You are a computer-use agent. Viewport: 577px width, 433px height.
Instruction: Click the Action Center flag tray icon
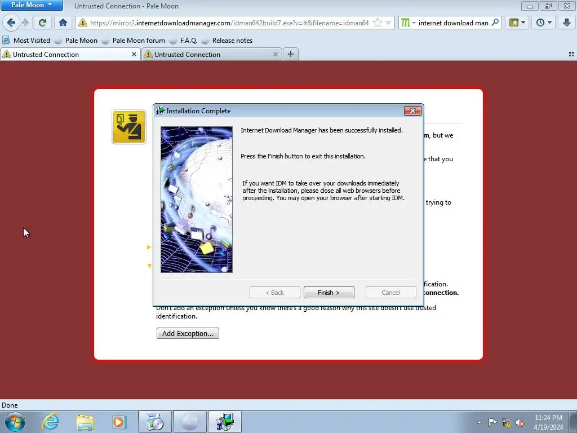coord(492,422)
